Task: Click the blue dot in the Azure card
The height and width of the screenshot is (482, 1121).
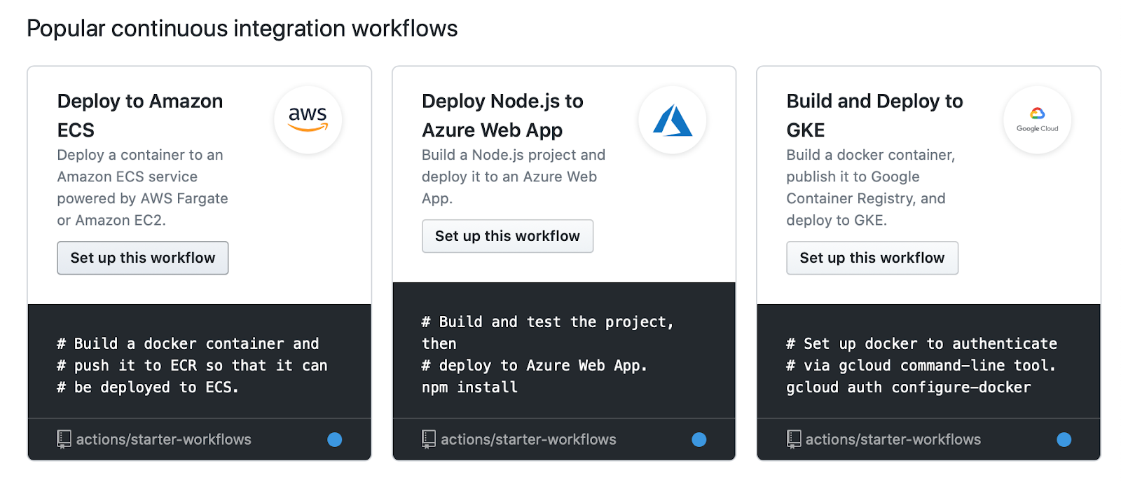Action: [x=699, y=439]
